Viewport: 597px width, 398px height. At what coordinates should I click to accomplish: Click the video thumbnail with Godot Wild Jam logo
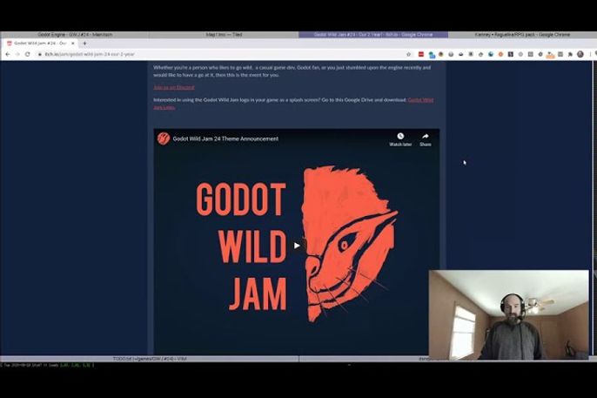tap(297, 242)
